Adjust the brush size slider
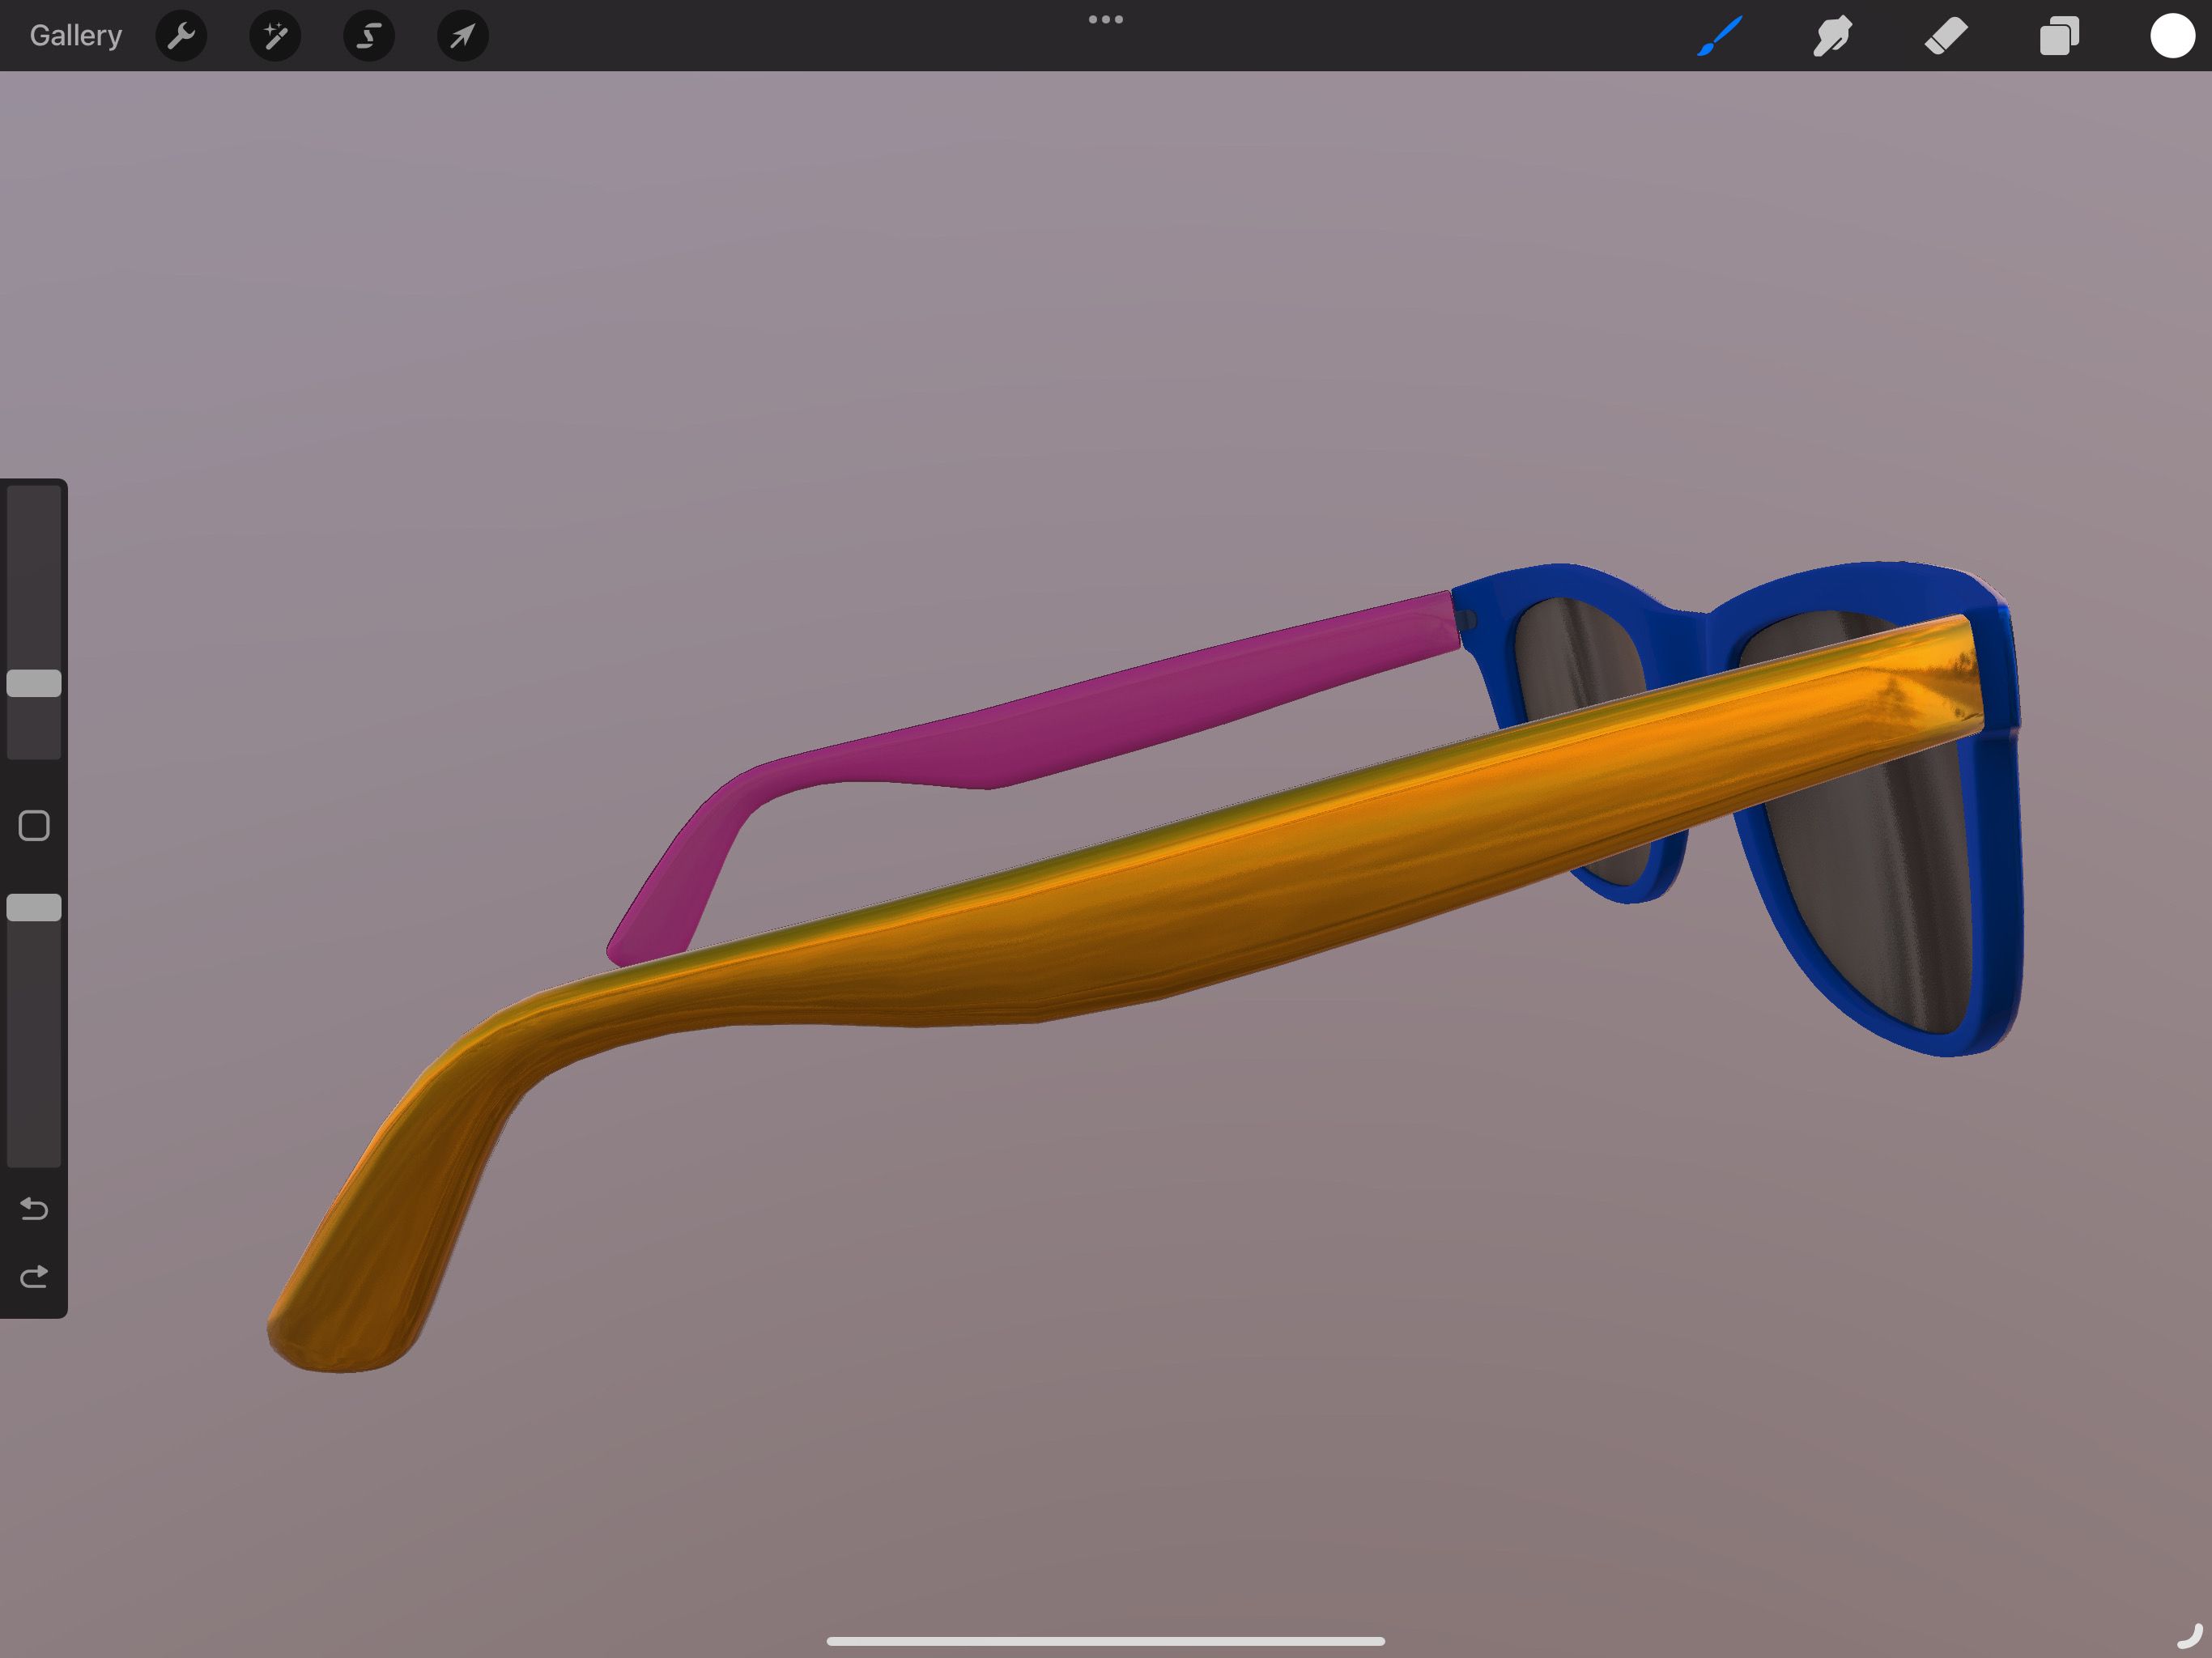2212x1658 pixels. tap(33, 683)
